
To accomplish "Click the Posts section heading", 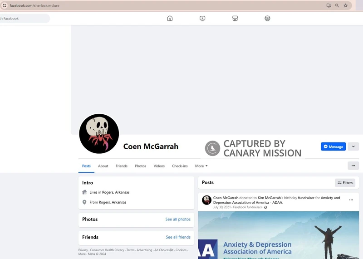I will click(208, 182).
